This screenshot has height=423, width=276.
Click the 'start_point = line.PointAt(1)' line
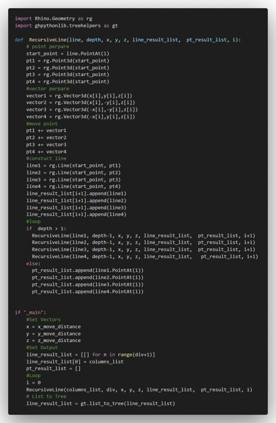click(x=68, y=54)
